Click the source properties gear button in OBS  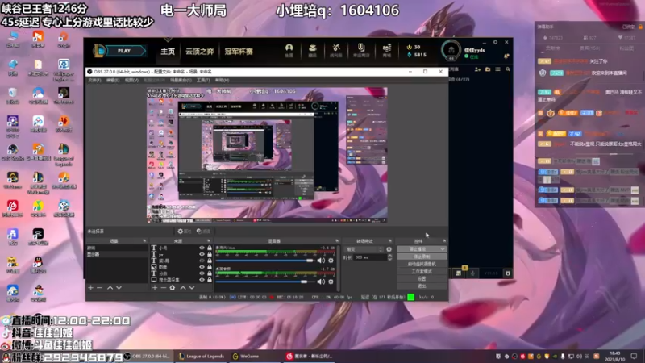185,232
